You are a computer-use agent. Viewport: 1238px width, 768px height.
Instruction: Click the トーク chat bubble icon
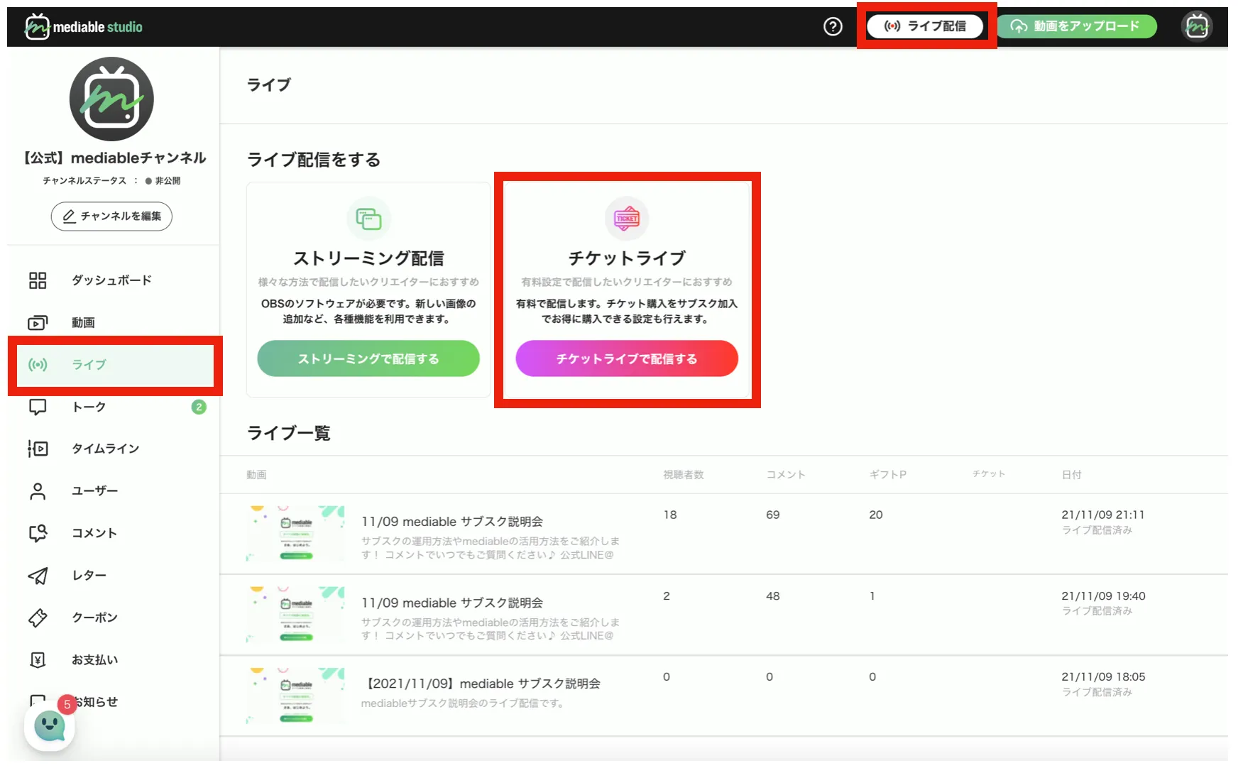coord(38,407)
